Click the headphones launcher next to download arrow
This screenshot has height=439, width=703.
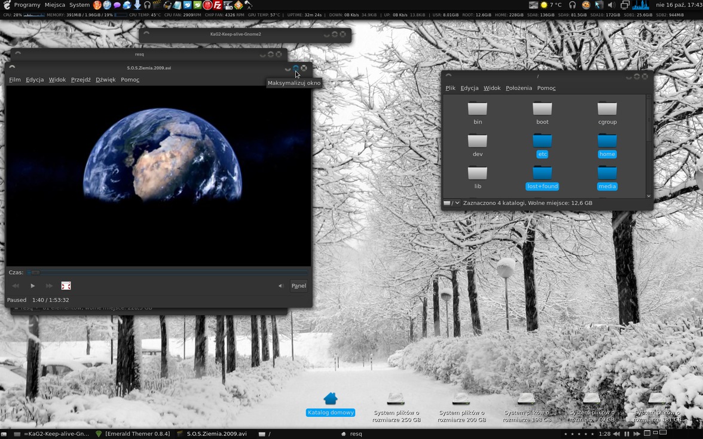point(147,5)
